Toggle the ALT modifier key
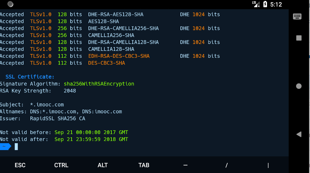 point(103,165)
